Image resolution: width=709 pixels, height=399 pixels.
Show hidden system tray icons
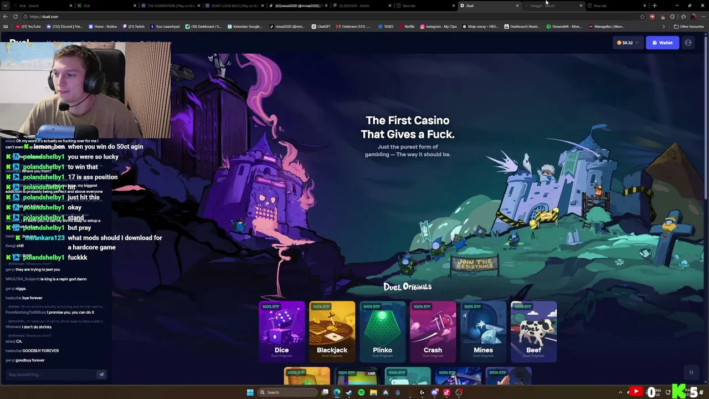620,392
